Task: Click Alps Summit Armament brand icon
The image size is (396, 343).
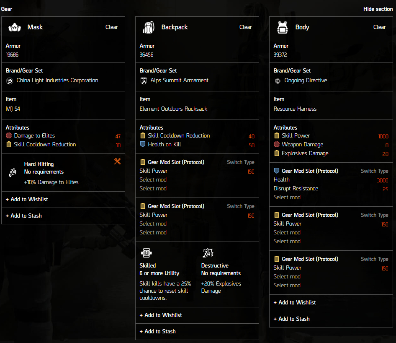Action: 144,81
